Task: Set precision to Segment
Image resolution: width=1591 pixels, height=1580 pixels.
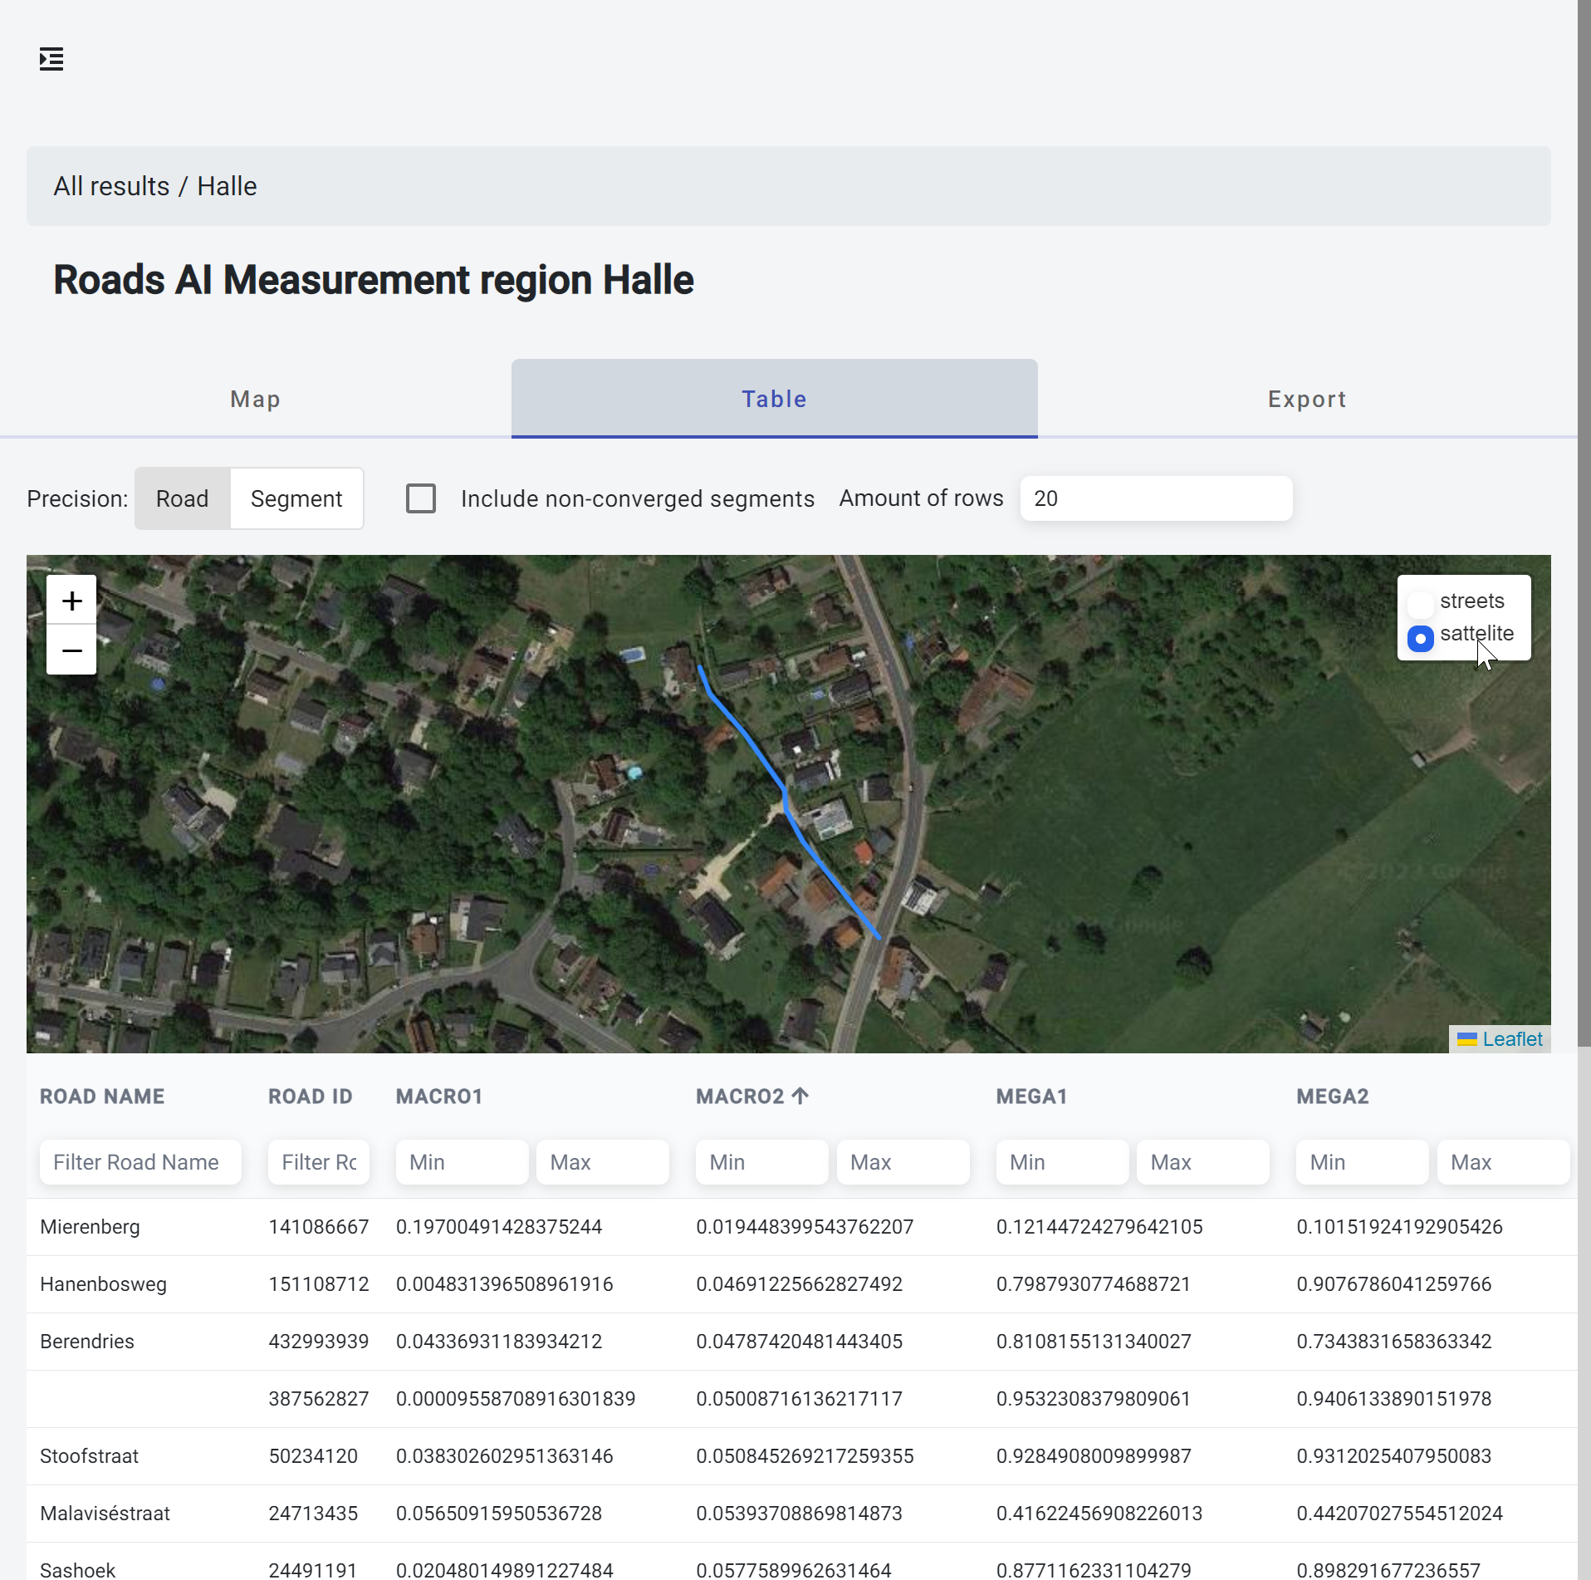Action: coord(296,498)
